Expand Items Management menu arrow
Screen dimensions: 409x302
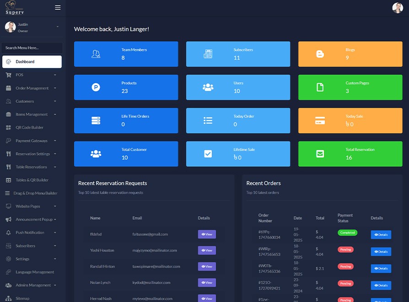point(55,115)
